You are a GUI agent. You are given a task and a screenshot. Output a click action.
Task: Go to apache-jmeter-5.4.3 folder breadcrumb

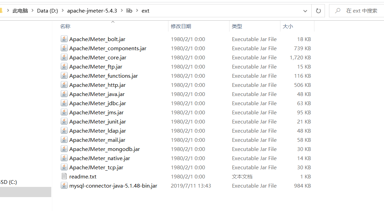pyautogui.click(x=92, y=11)
